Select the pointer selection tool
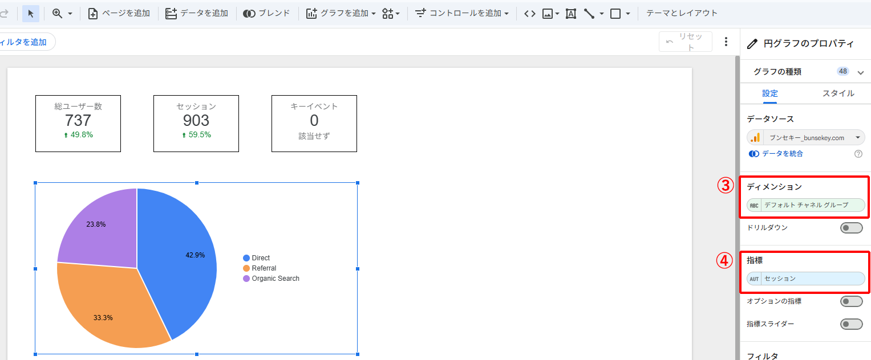Image resolution: width=871 pixels, height=360 pixels. coord(30,13)
